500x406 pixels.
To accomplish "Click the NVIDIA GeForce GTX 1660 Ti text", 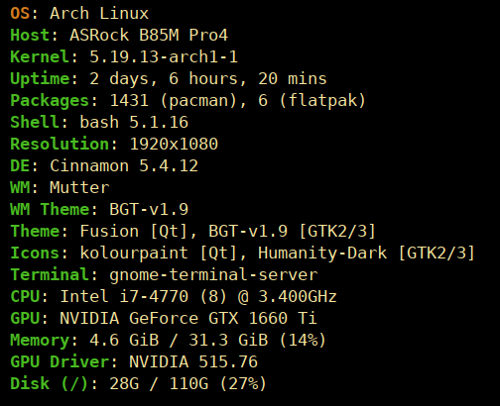I will pos(188,318).
